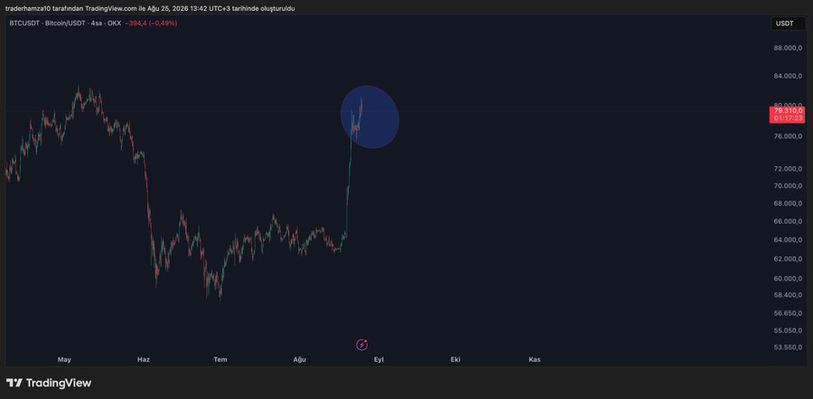Click the 72.000,0 price axis label
The height and width of the screenshot is (399, 813).
[x=787, y=169]
